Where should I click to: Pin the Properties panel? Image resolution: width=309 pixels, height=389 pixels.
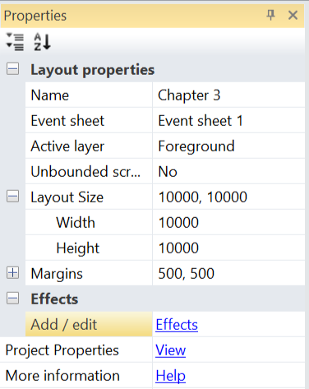coord(270,15)
